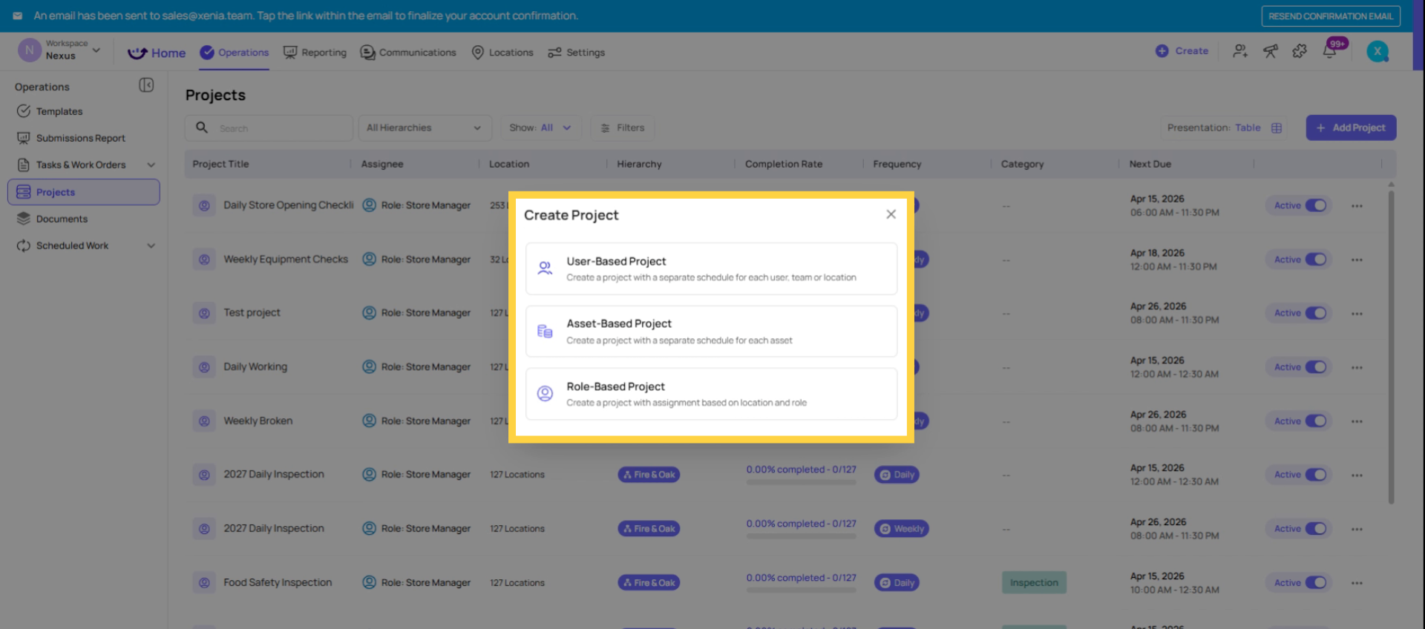Open the Communications tab

(x=408, y=53)
